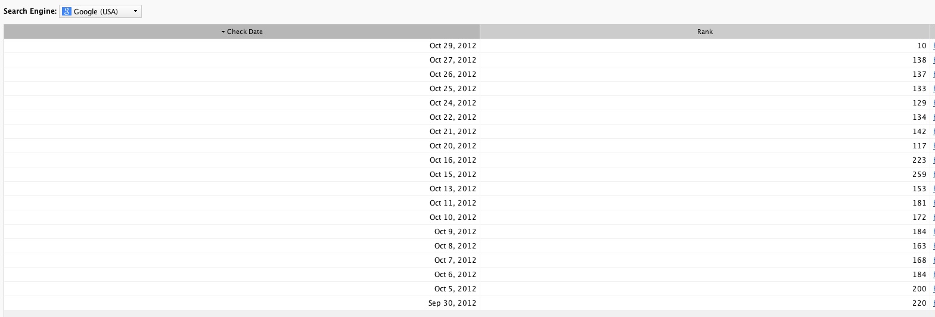Click the rank 137 cell
The height and width of the screenshot is (317, 935).
tap(920, 74)
